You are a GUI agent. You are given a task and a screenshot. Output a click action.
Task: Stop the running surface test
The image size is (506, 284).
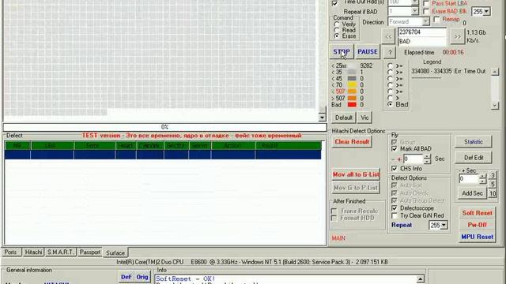(x=342, y=52)
